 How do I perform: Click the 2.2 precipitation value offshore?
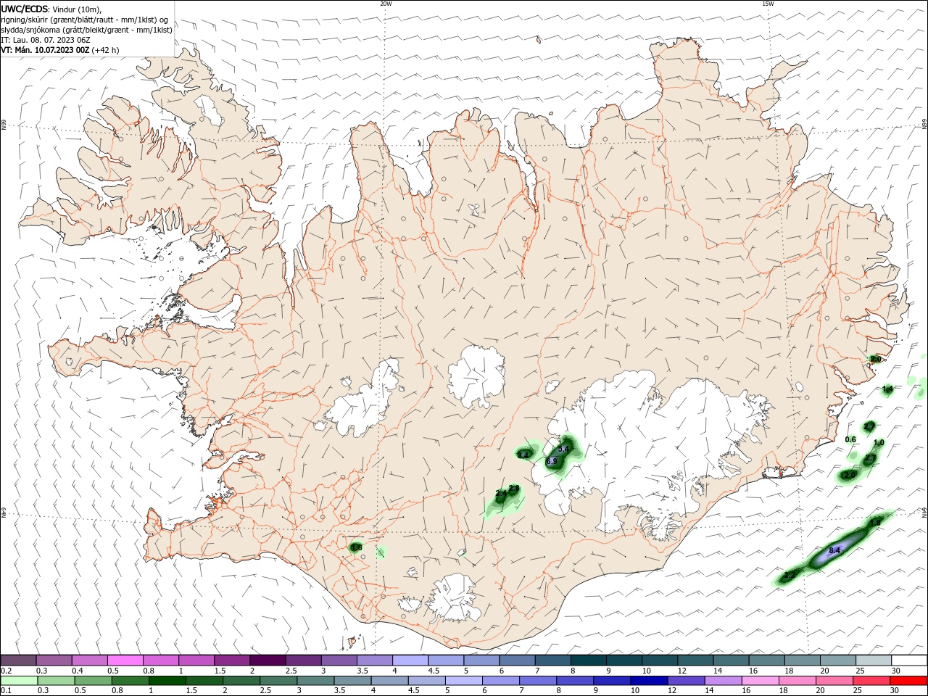790,574
